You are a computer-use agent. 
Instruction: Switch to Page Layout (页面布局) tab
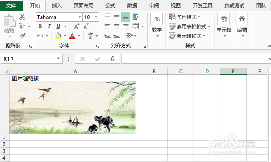[x=84, y=6]
